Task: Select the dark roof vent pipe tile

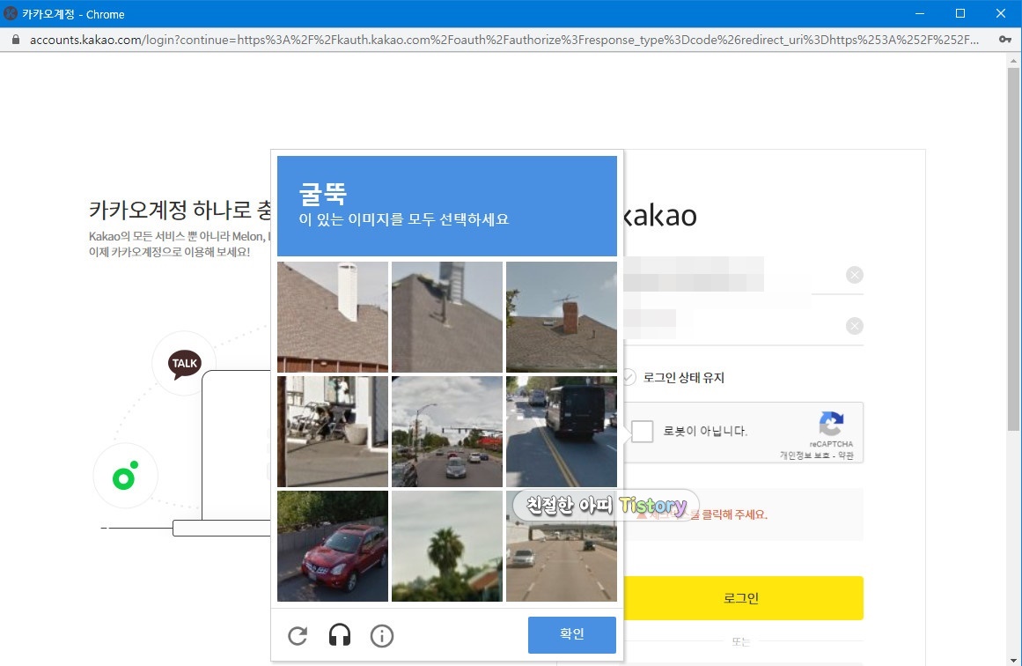Action: [x=447, y=317]
